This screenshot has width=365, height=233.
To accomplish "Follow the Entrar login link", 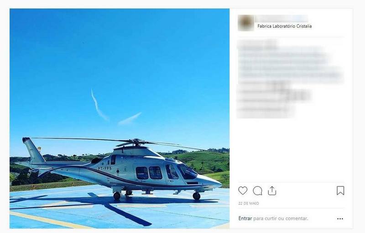I will pyautogui.click(x=245, y=218).
